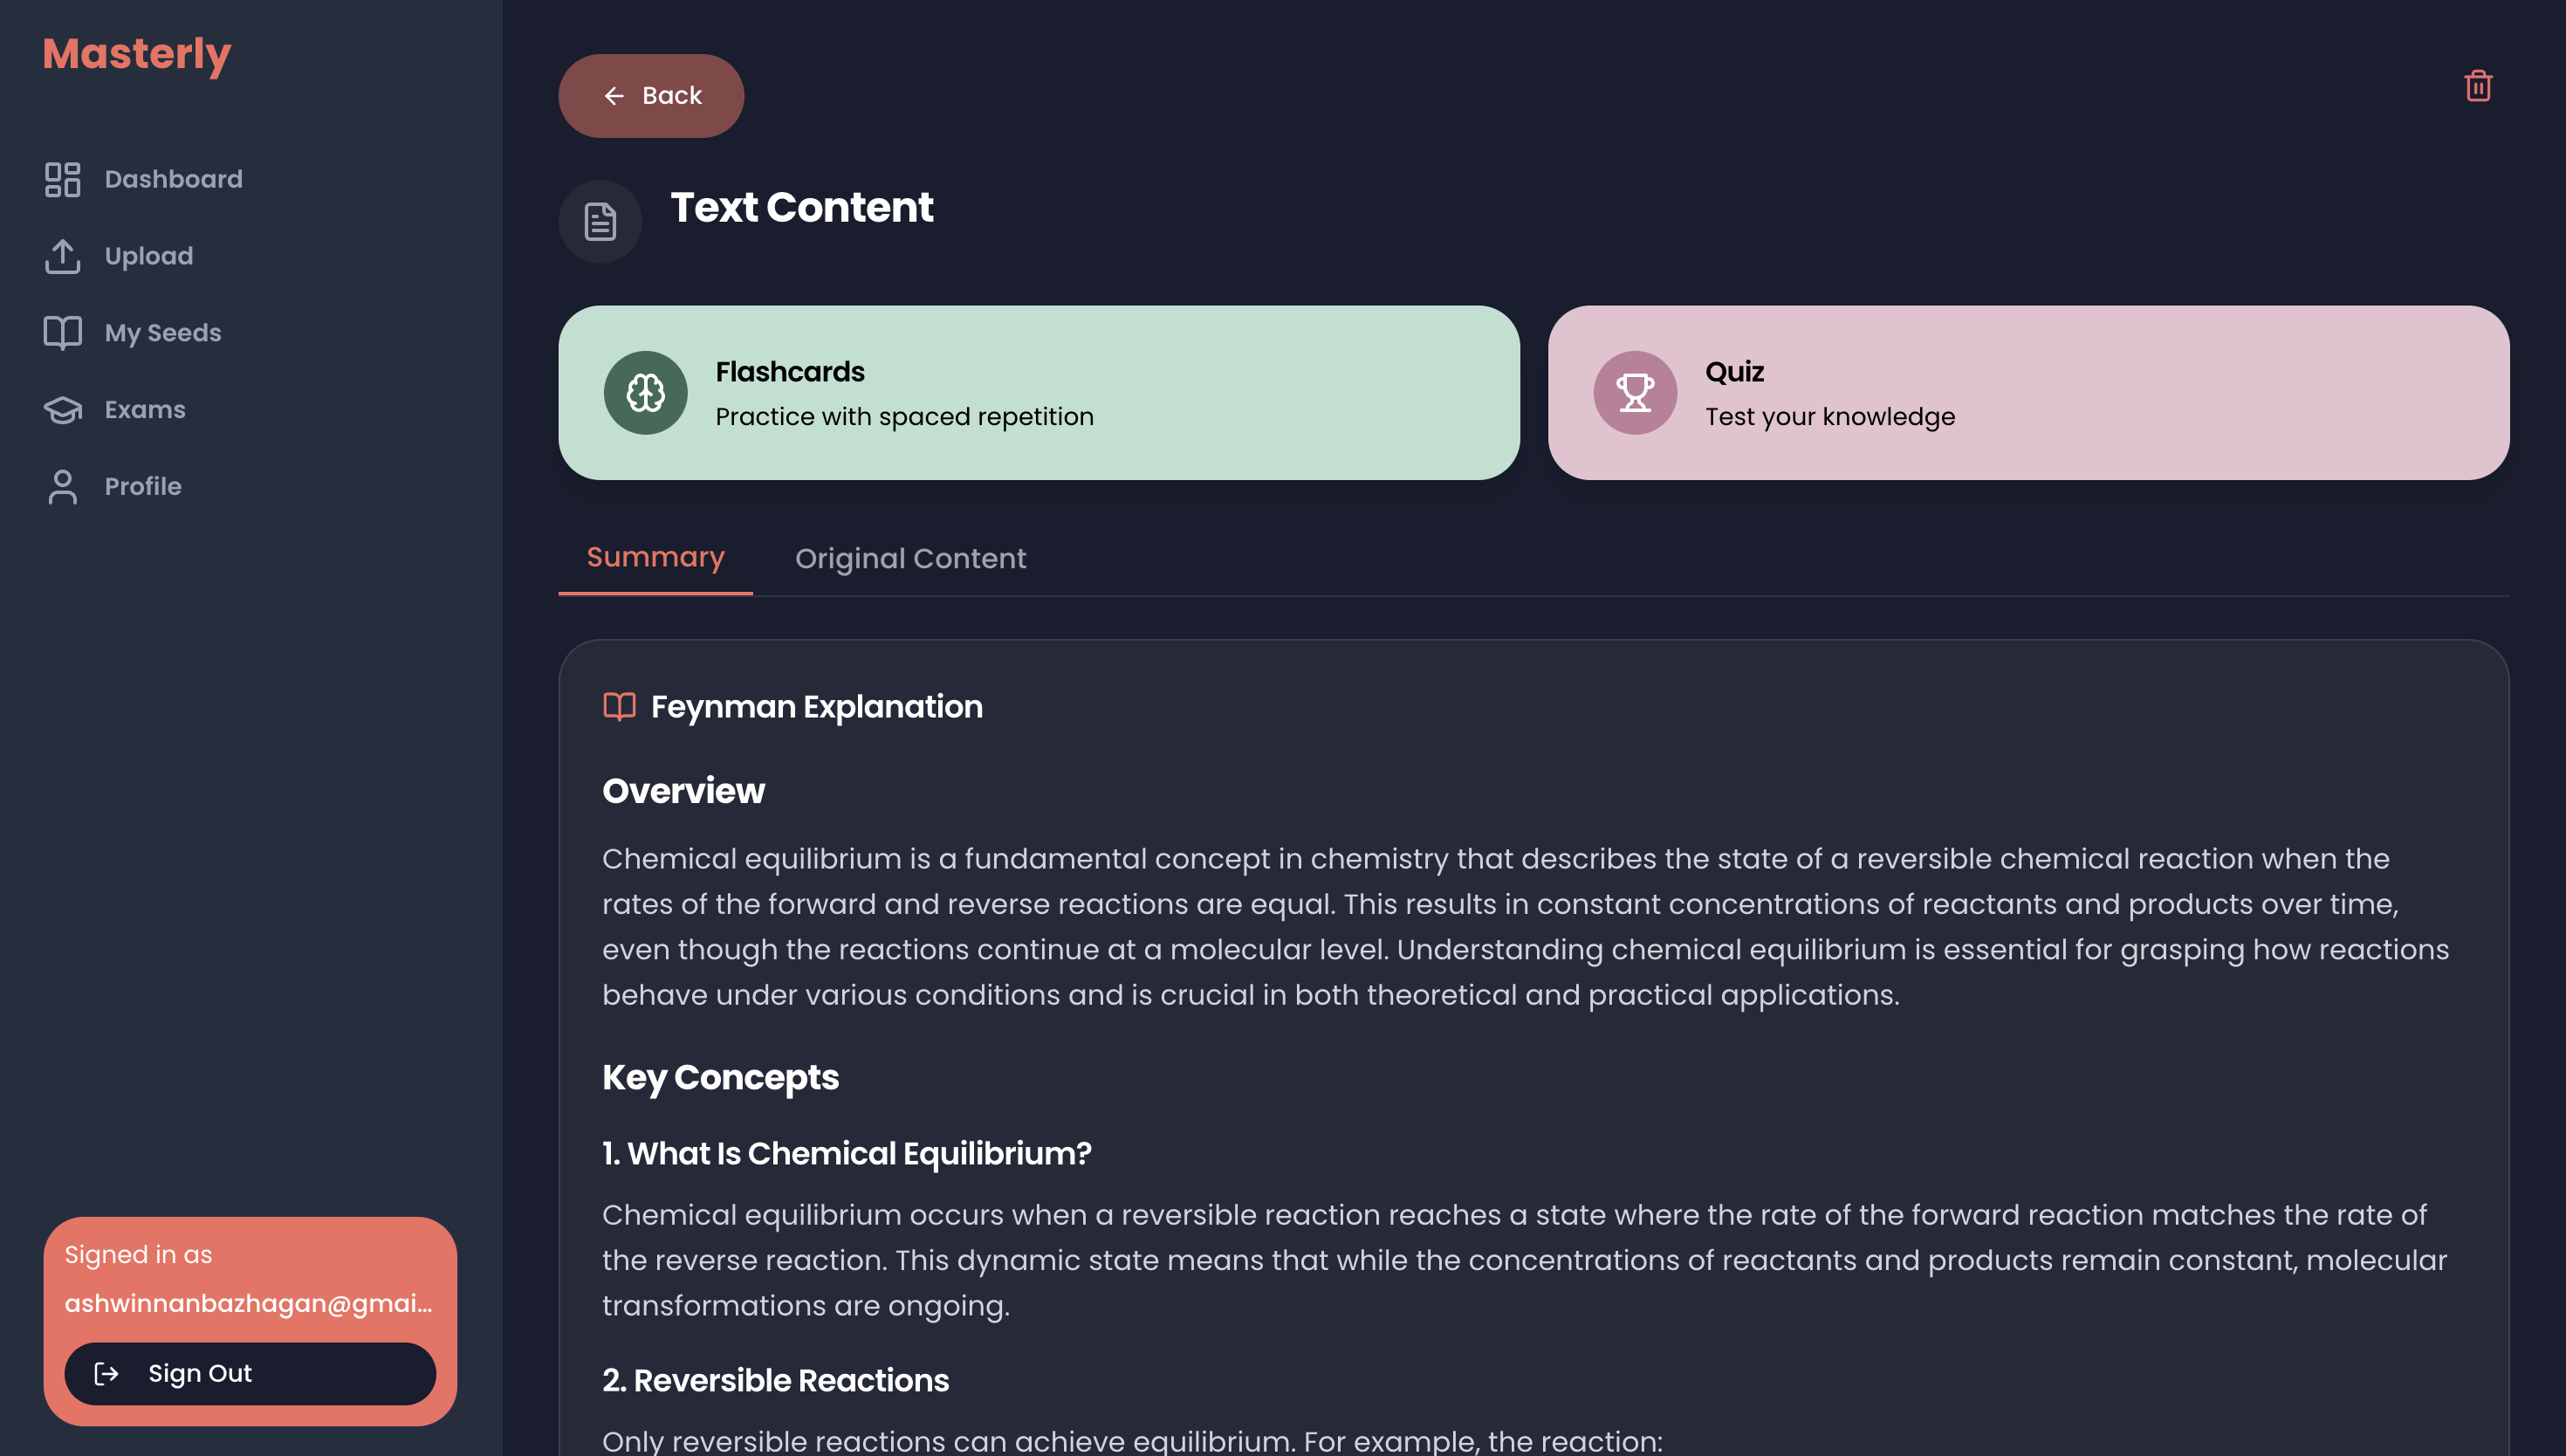The image size is (2566, 1456).
Task: Open the Profile section
Action: pyautogui.click(x=143, y=486)
